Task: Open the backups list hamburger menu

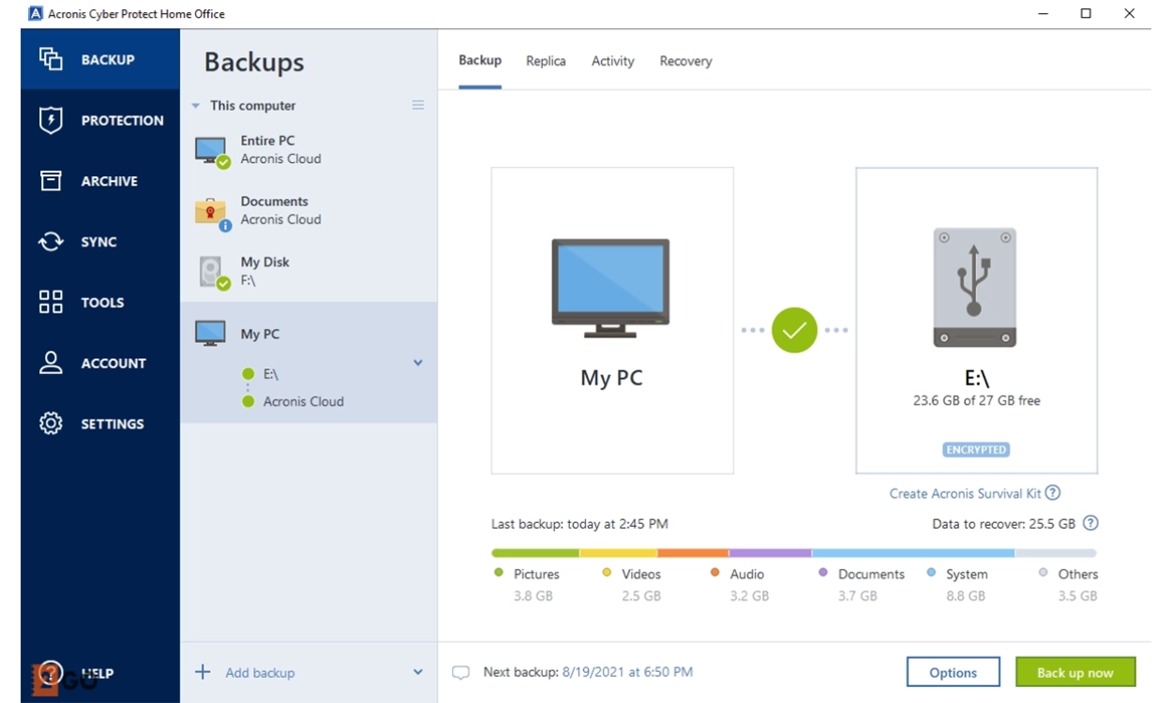Action: tap(418, 105)
